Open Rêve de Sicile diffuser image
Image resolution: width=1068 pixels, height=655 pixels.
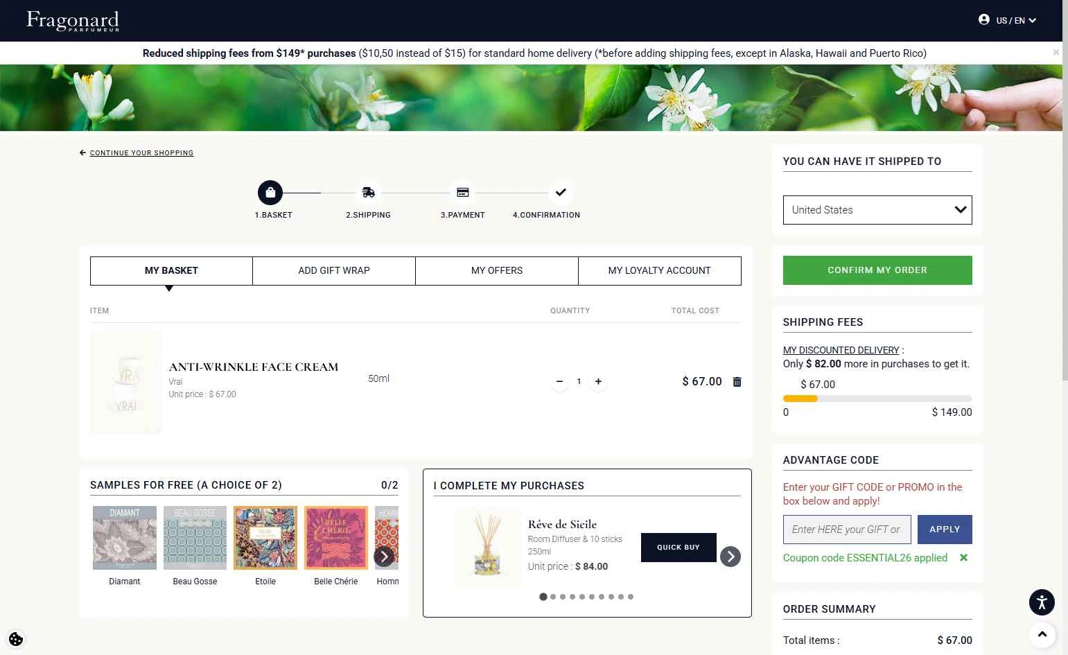(x=487, y=548)
